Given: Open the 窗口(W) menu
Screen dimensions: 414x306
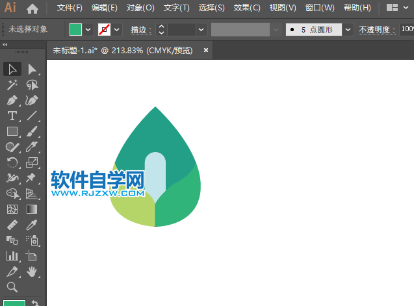Looking at the screenshot, I should tap(320, 8).
